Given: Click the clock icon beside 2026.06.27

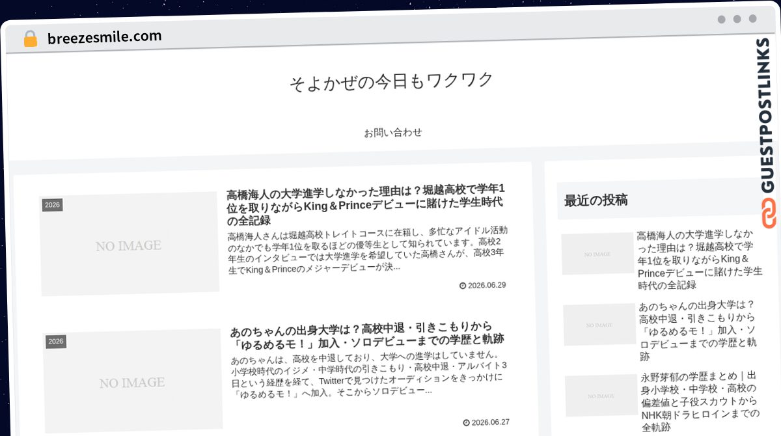Looking at the screenshot, I should 467,423.
